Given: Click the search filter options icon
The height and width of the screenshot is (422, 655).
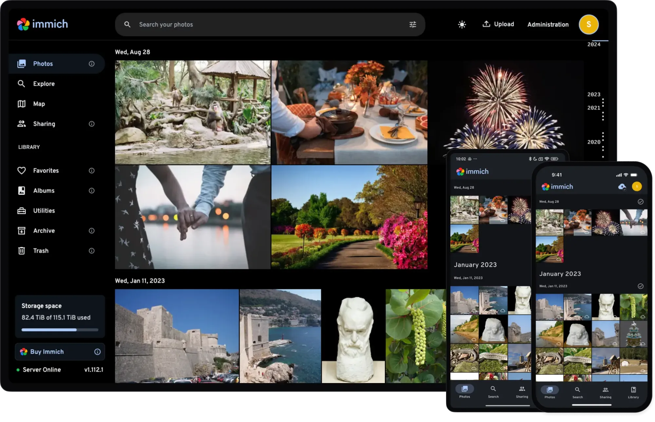Looking at the screenshot, I should click(x=413, y=25).
